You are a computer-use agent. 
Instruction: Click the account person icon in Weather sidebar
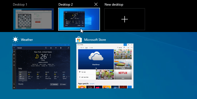click(x=14, y=84)
